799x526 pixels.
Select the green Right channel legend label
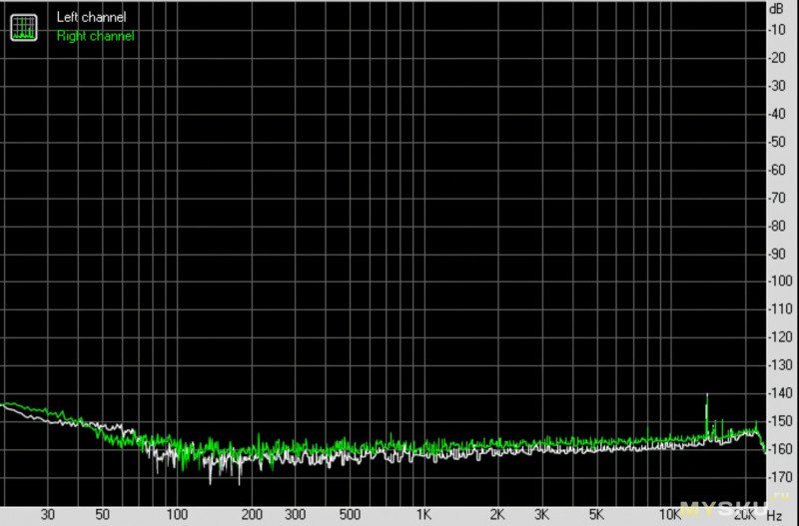97,36
